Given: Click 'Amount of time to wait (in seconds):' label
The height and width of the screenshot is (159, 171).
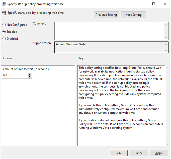Looking at the screenshot, I should point(26,69).
